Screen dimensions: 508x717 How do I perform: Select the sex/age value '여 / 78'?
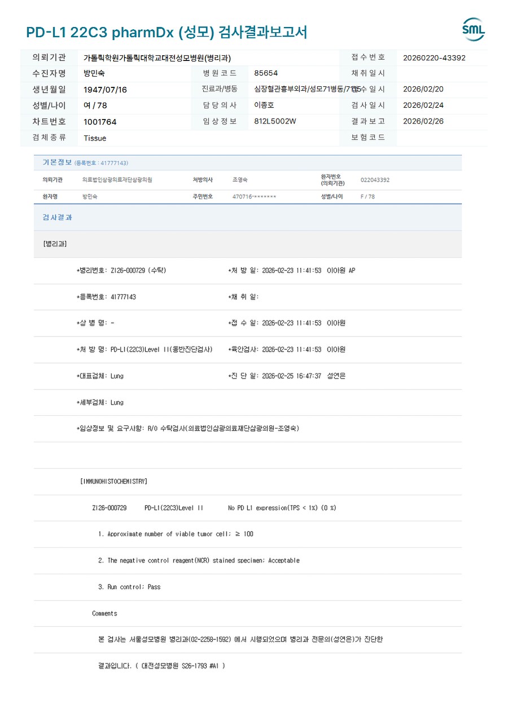[x=95, y=105]
